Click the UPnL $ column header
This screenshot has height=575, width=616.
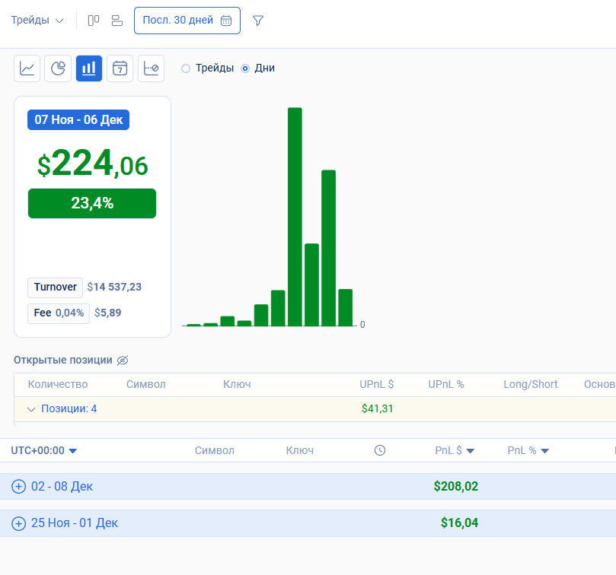(x=376, y=384)
